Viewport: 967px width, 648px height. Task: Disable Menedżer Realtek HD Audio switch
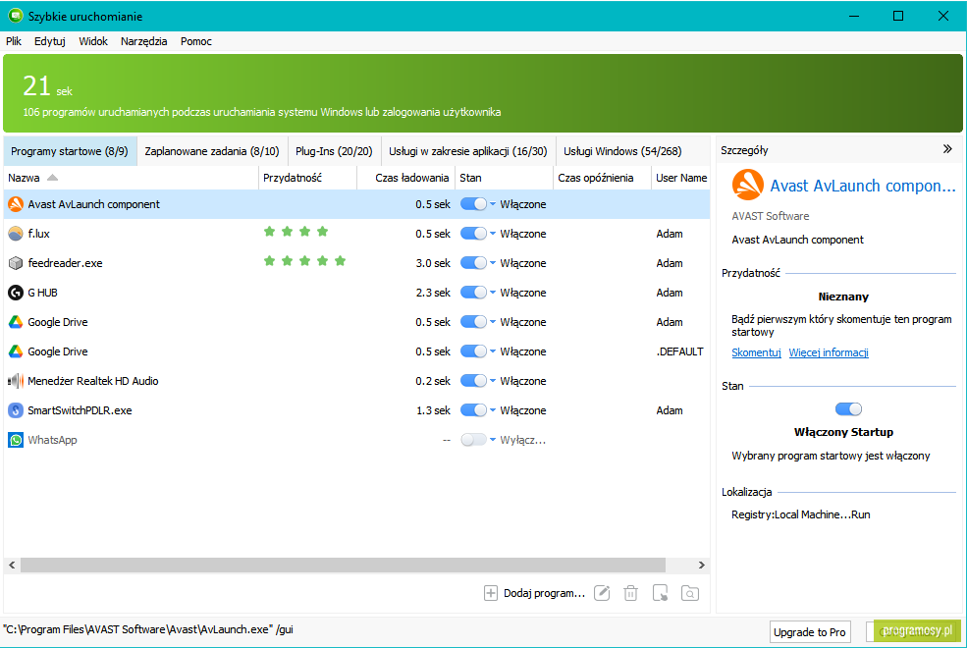click(x=473, y=381)
